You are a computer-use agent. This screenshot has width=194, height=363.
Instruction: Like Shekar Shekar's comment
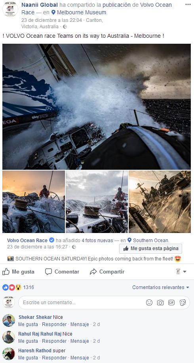[28, 324]
